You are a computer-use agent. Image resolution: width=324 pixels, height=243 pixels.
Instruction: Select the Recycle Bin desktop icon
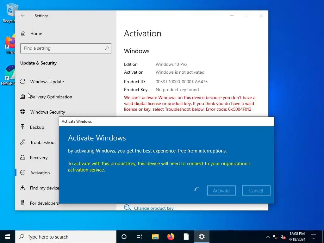(x=9, y=13)
